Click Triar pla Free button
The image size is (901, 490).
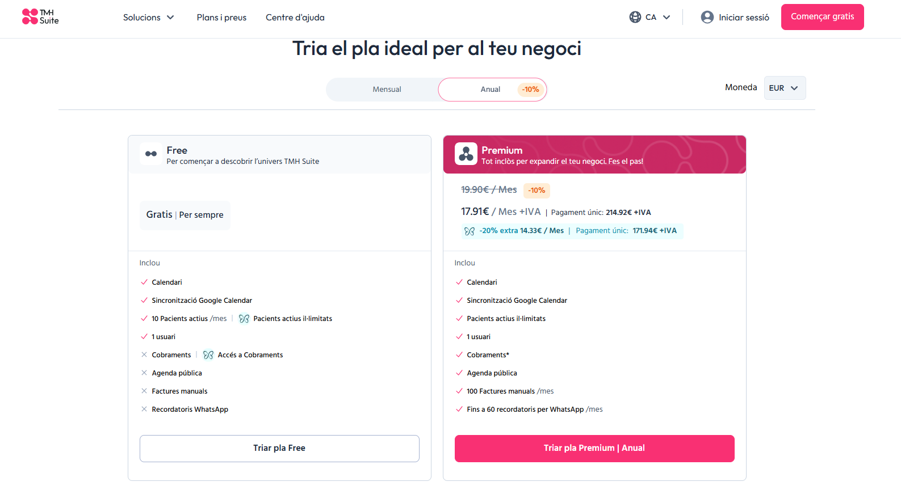click(x=279, y=449)
